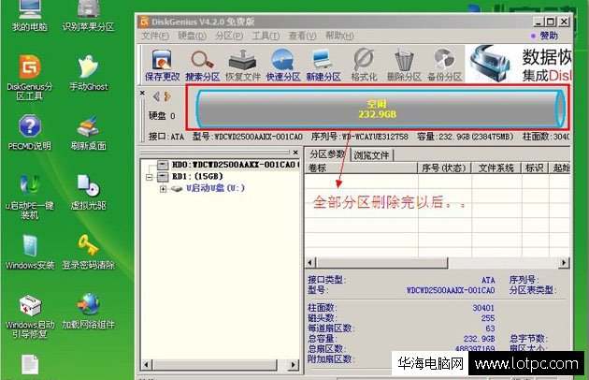Click 刷新桌面 desktop shortcut

(x=88, y=132)
